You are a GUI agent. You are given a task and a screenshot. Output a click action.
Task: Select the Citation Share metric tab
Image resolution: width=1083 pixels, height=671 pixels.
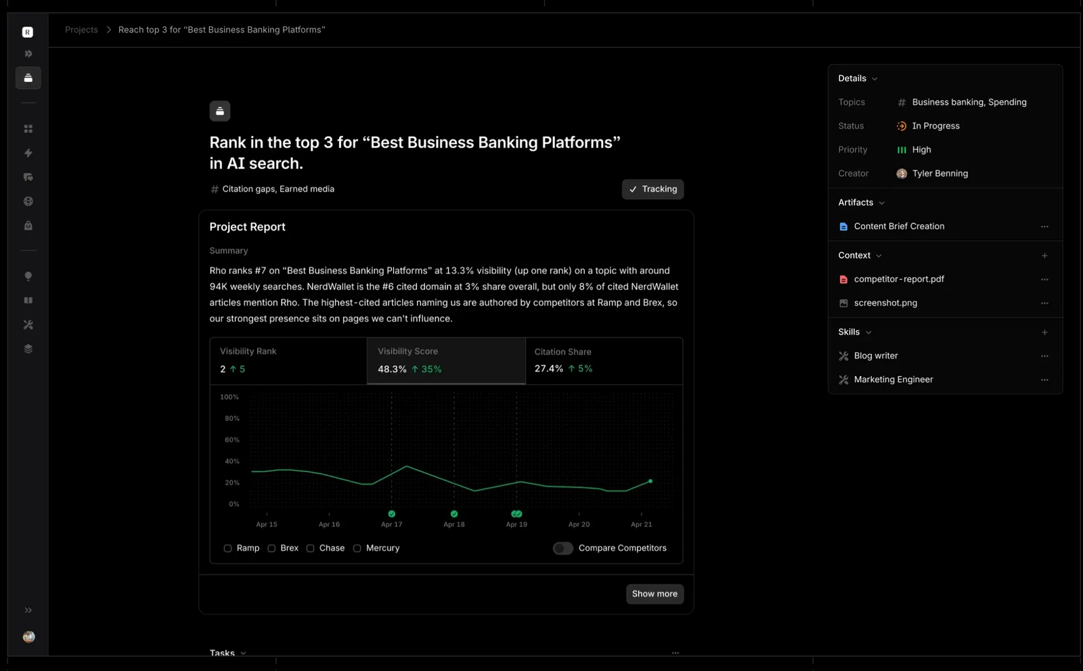tap(604, 361)
